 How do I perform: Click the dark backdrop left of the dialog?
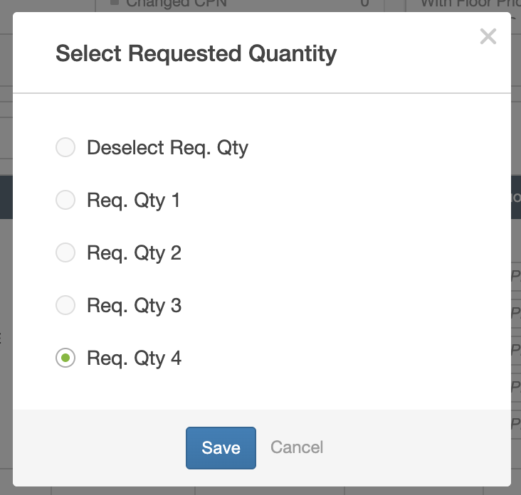pos(6,284)
